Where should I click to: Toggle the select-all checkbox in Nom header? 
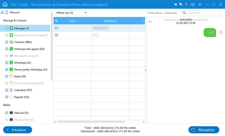tap(56, 21)
